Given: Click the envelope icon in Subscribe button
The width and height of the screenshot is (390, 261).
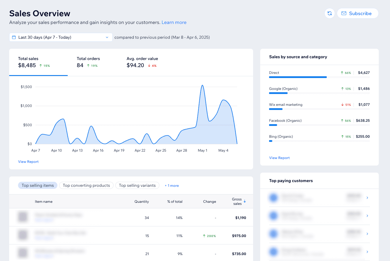Looking at the screenshot, I should [344, 13].
